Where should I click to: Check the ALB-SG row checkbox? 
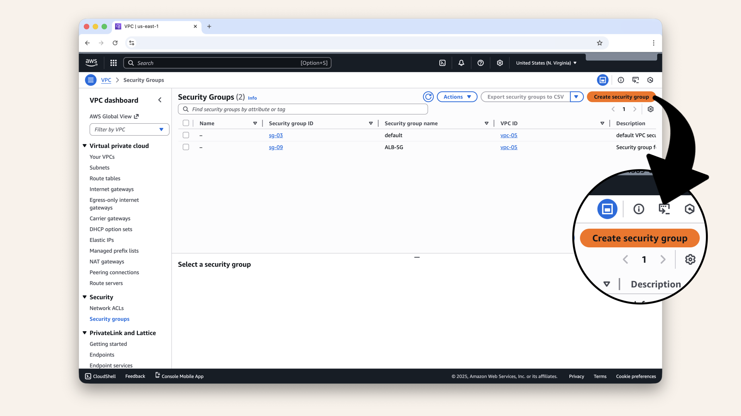coord(186,147)
